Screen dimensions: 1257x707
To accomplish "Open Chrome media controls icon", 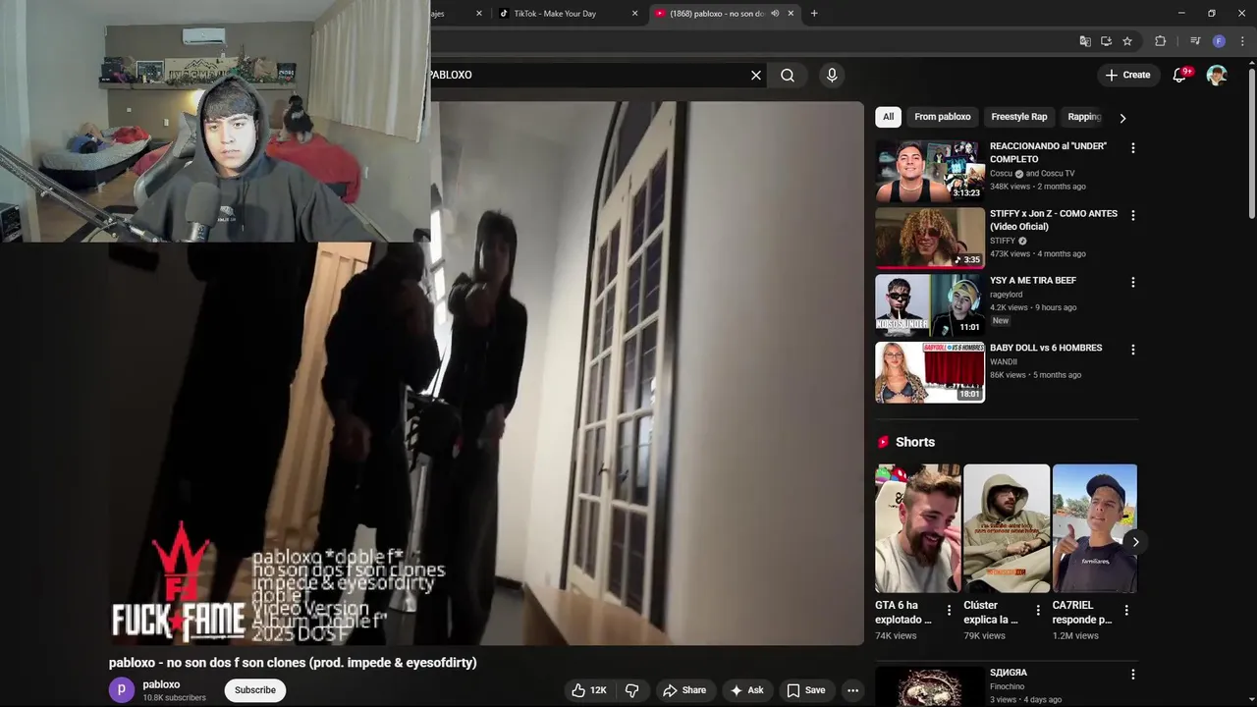I will (1195, 41).
